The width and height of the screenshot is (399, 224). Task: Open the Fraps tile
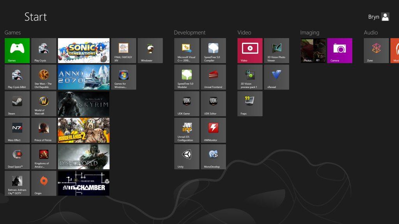pyautogui.click(x=250, y=103)
